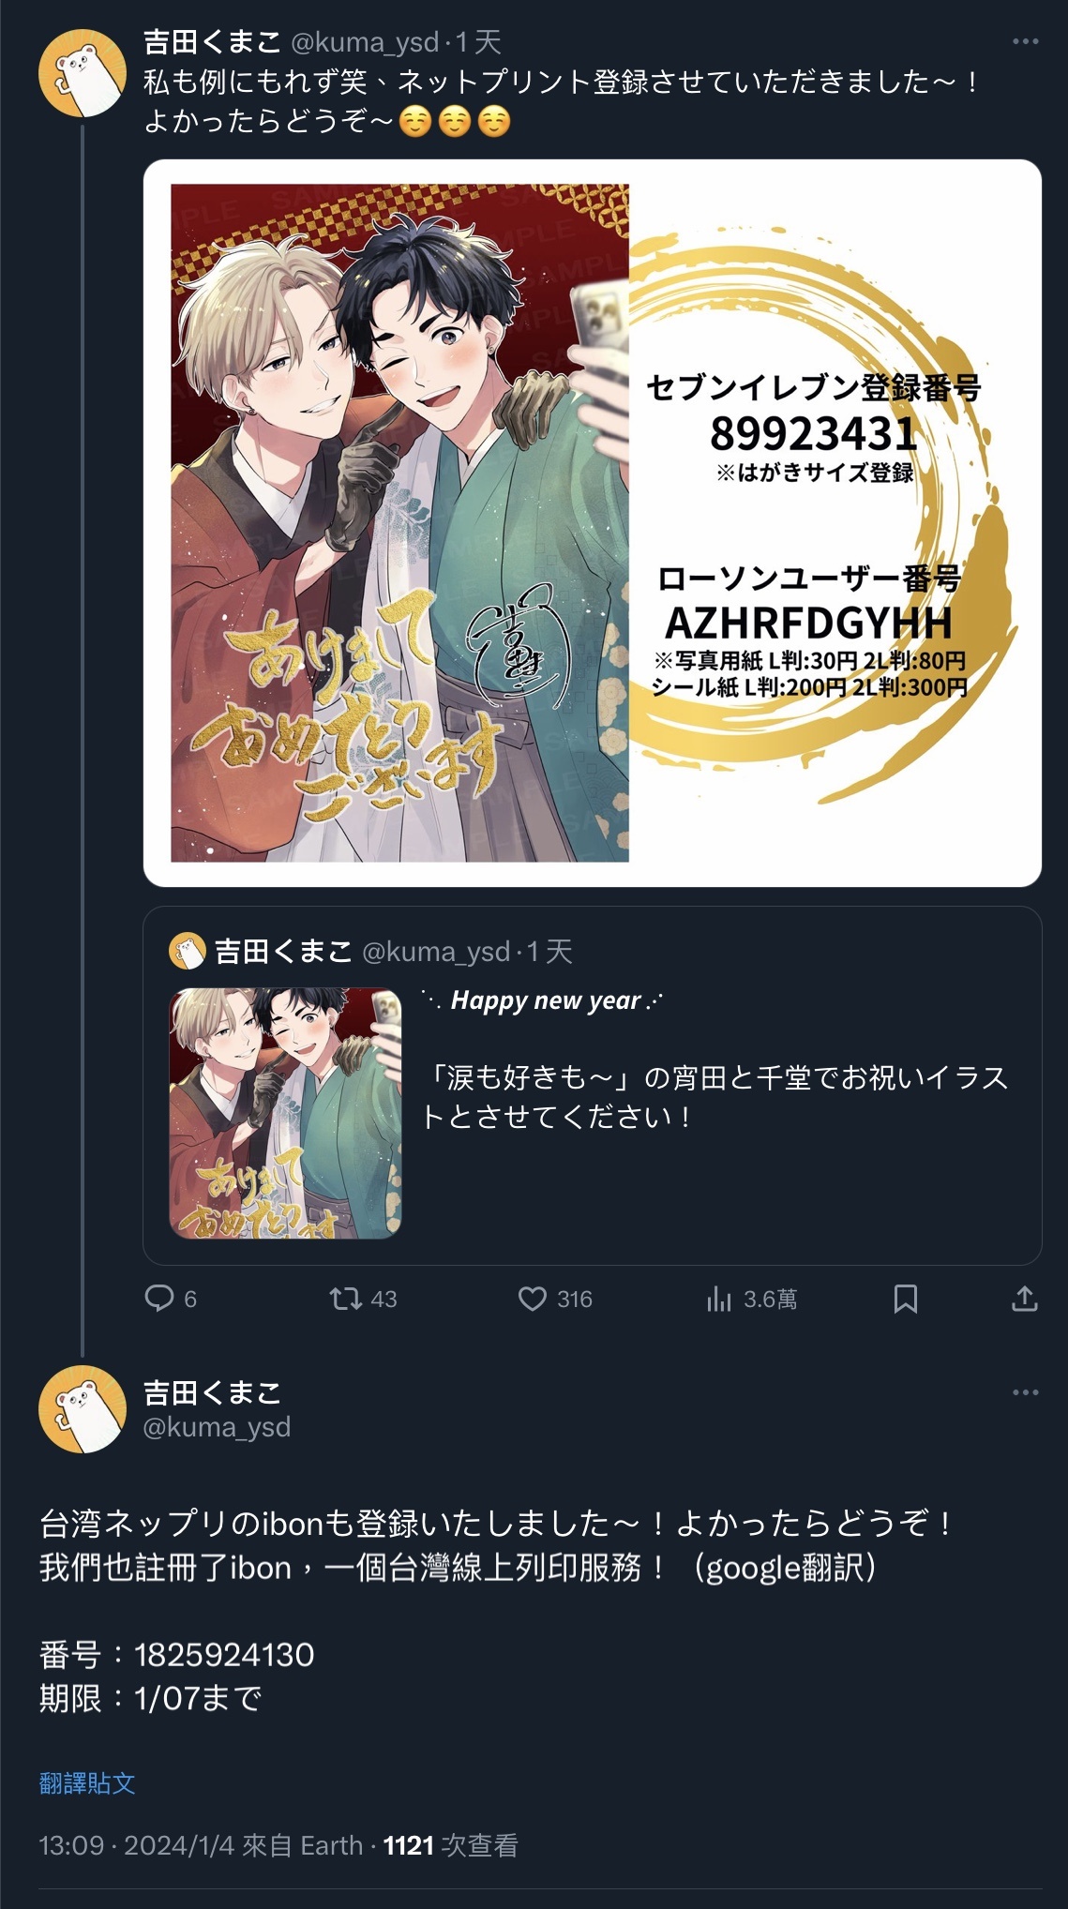The height and width of the screenshot is (1909, 1068).
Task: Open the reply icon with 6 comments
Action: (159, 1299)
